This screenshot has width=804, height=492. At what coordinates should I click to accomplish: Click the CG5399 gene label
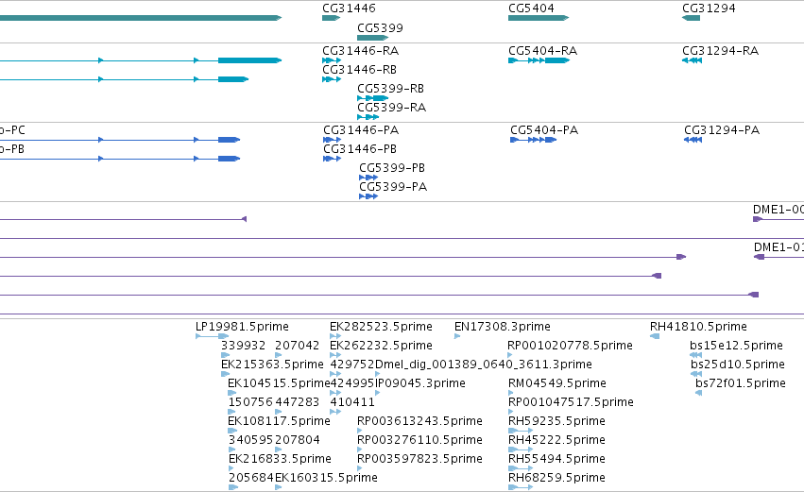click(x=380, y=28)
